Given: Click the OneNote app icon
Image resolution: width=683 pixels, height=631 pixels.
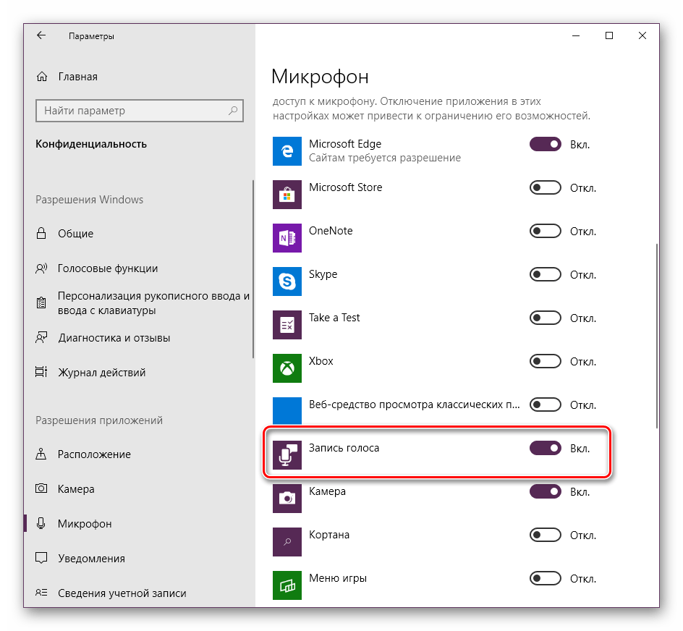Looking at the screenshot, I should click(287, 237).
